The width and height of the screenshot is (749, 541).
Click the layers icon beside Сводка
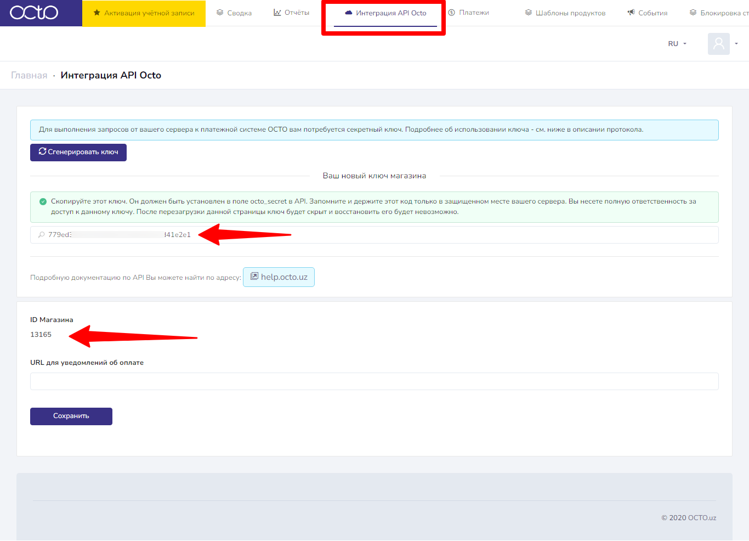220,13
